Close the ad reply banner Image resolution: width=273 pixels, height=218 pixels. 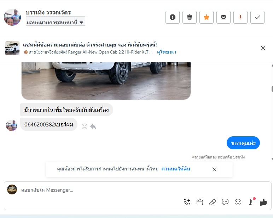coord(263,48)
